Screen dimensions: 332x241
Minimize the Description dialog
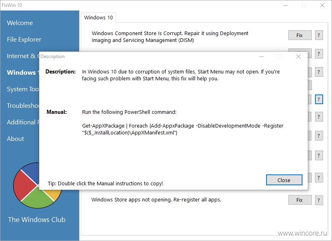pos(262,57)
